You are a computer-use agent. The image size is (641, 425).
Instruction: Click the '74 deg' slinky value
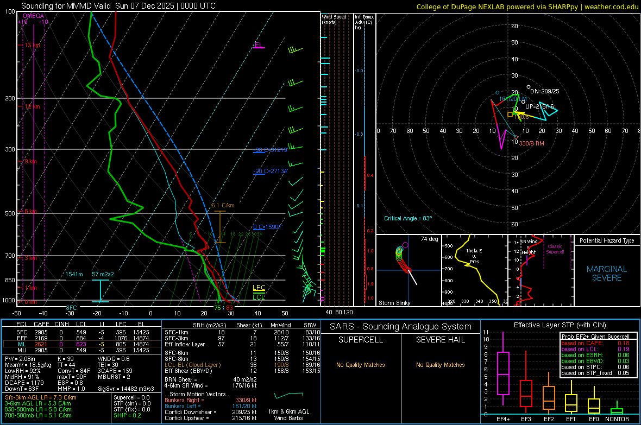tap(429, 239)
